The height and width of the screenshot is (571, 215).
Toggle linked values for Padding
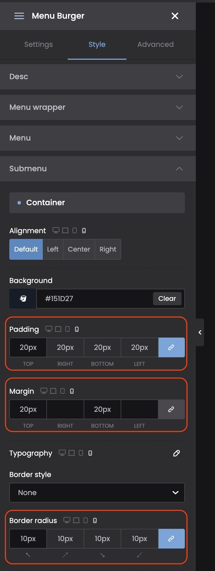[171, 347]
